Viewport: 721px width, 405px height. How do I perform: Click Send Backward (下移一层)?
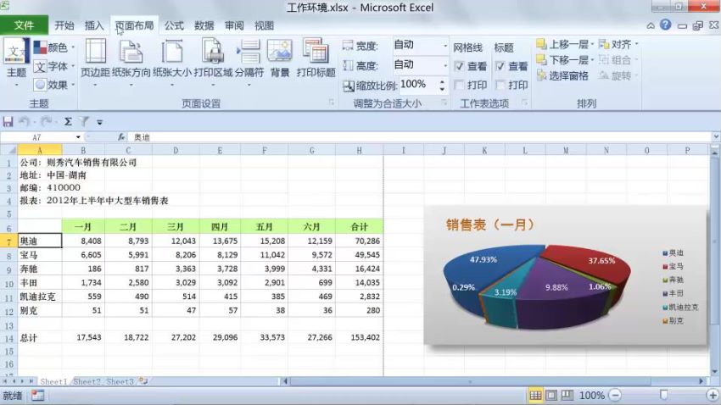(x=565, y=60)
